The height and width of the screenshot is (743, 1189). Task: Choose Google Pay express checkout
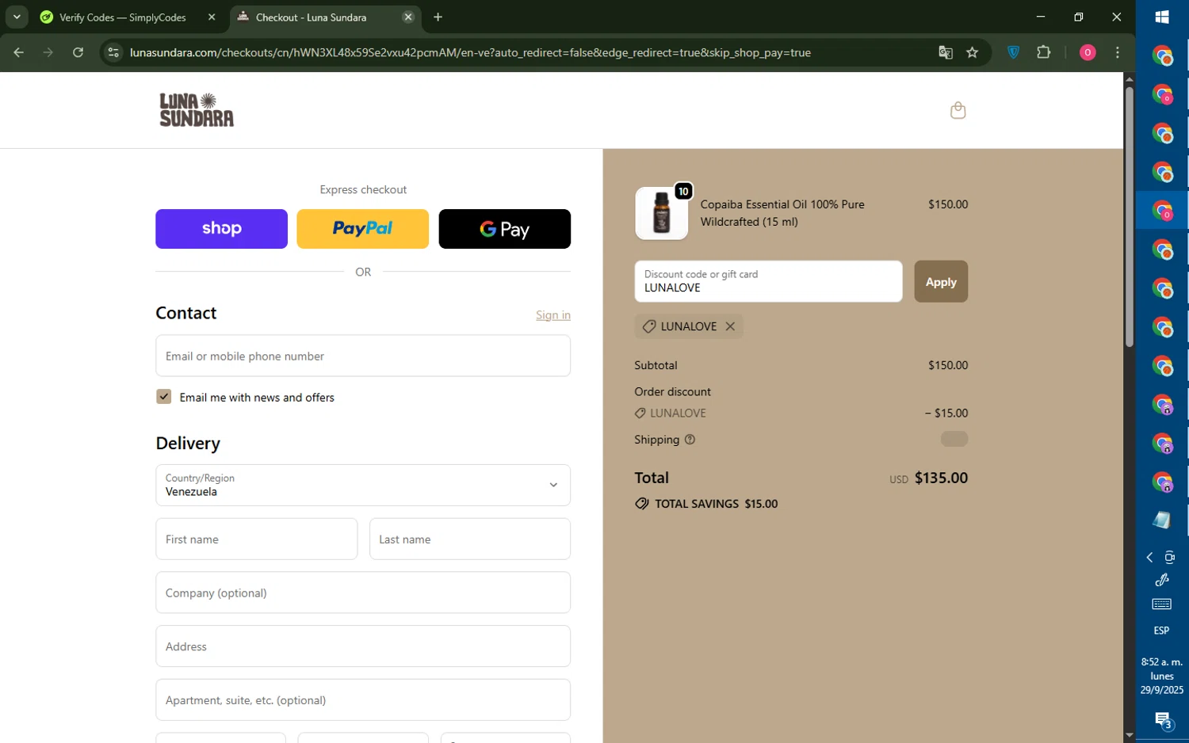tap(504, 229)
